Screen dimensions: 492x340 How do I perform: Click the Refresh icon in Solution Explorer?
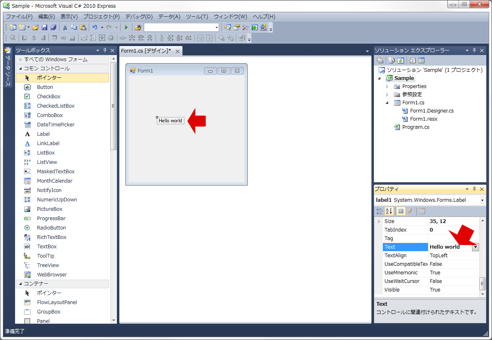401,61
